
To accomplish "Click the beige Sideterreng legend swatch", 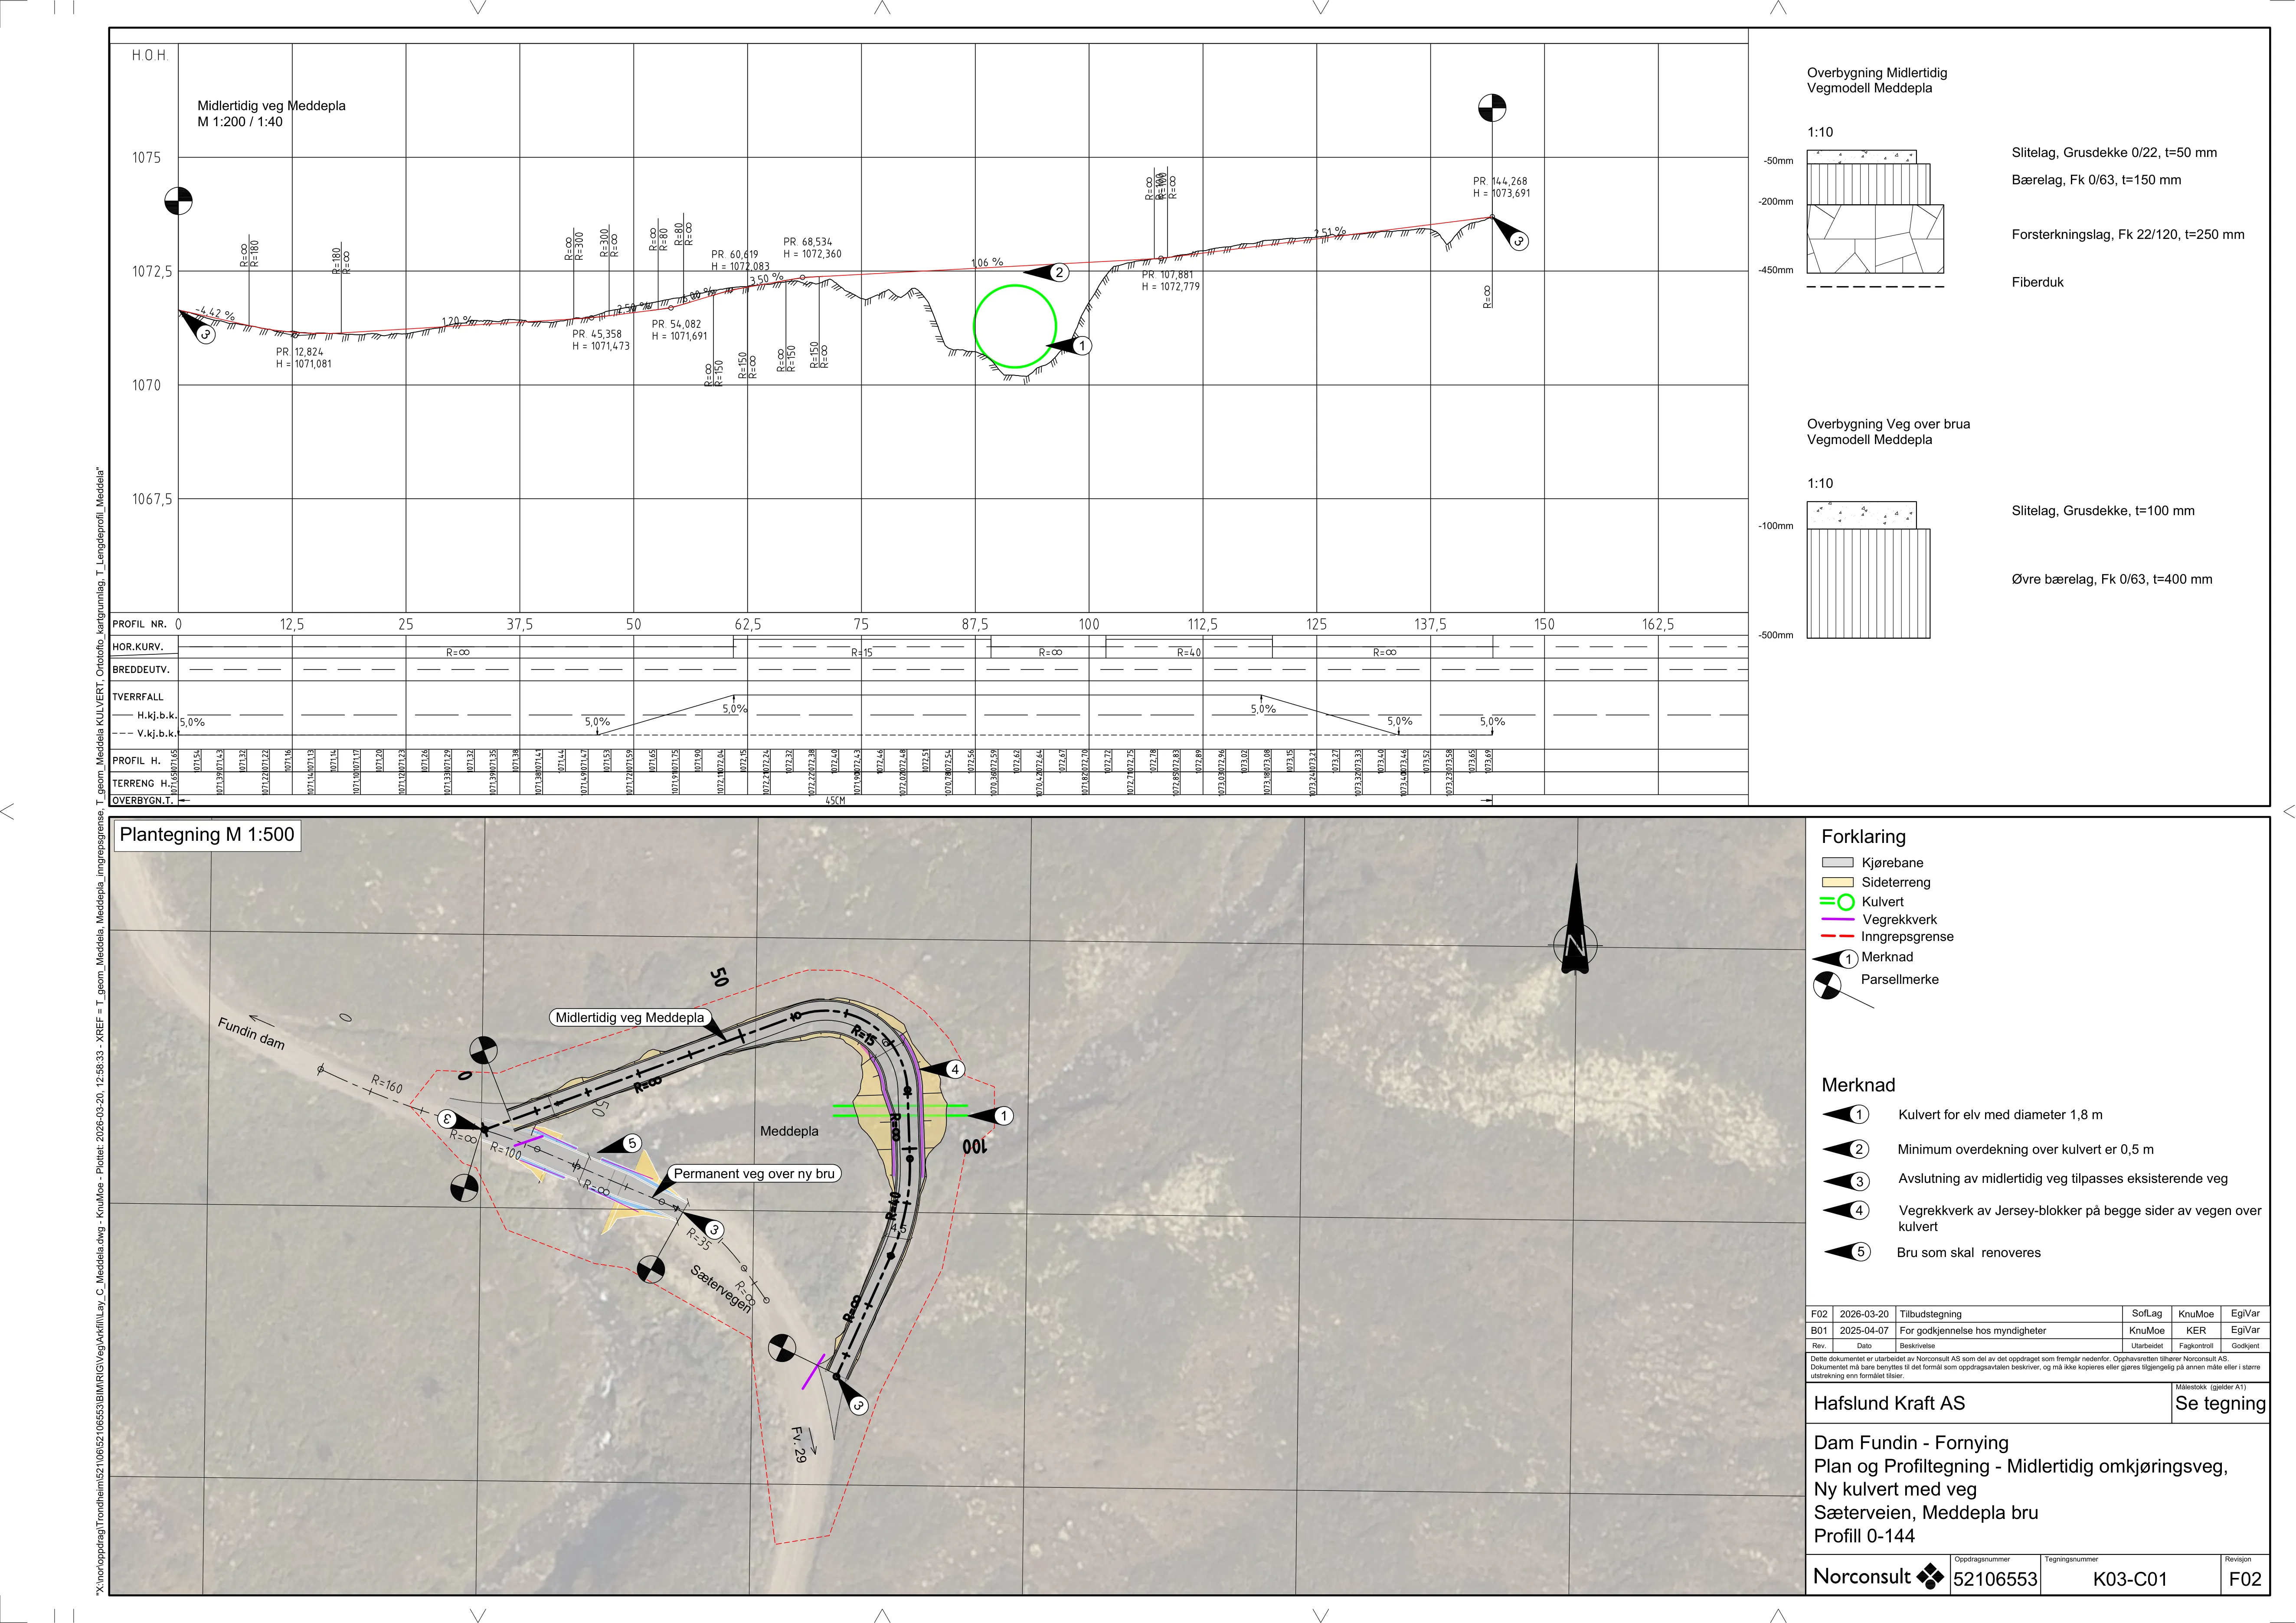I will click(x=1838, y=882).
